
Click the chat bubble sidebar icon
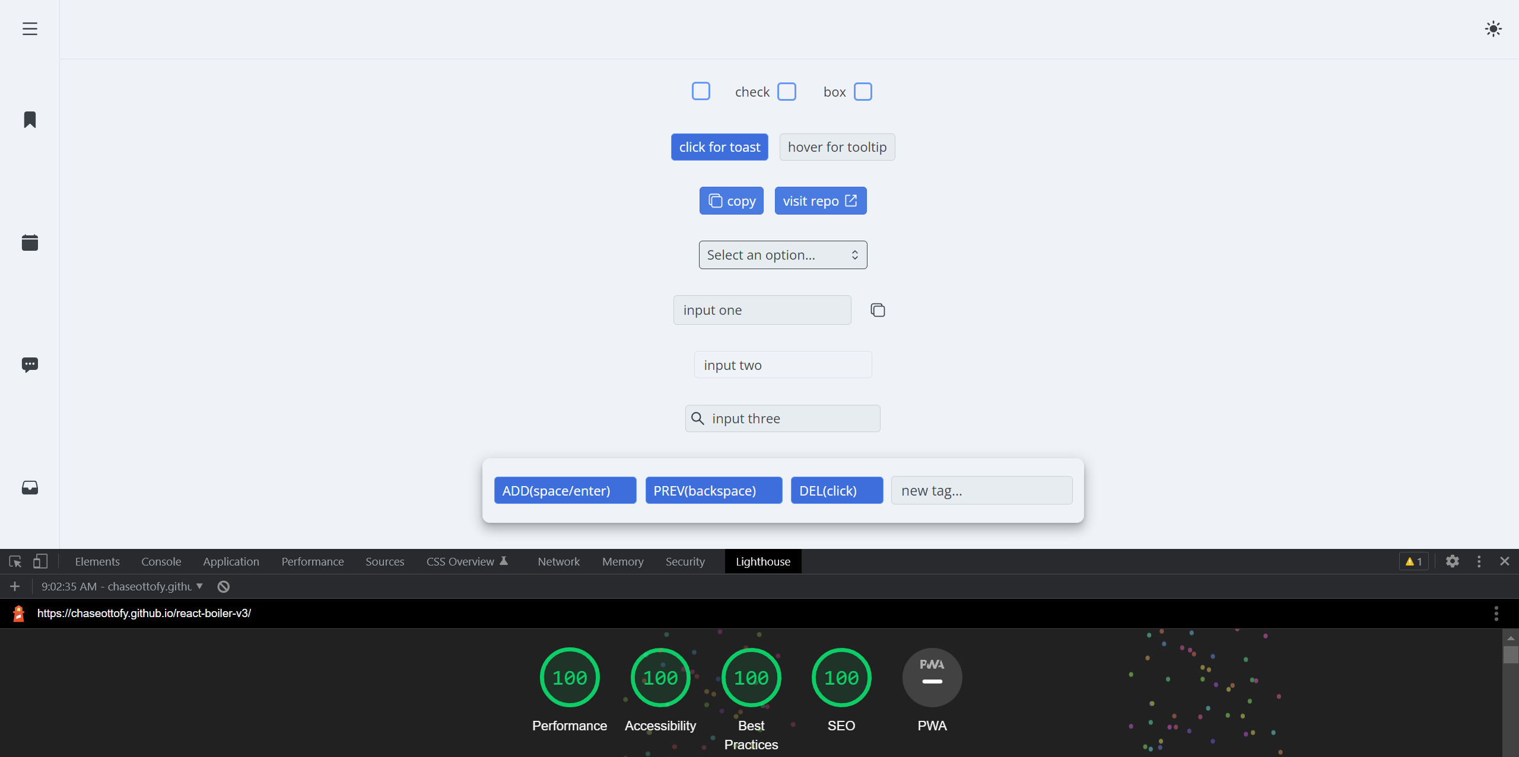[x=30, y=365]
